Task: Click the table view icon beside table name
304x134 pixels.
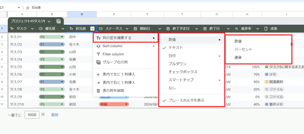Action: click(x=58, y=21)
